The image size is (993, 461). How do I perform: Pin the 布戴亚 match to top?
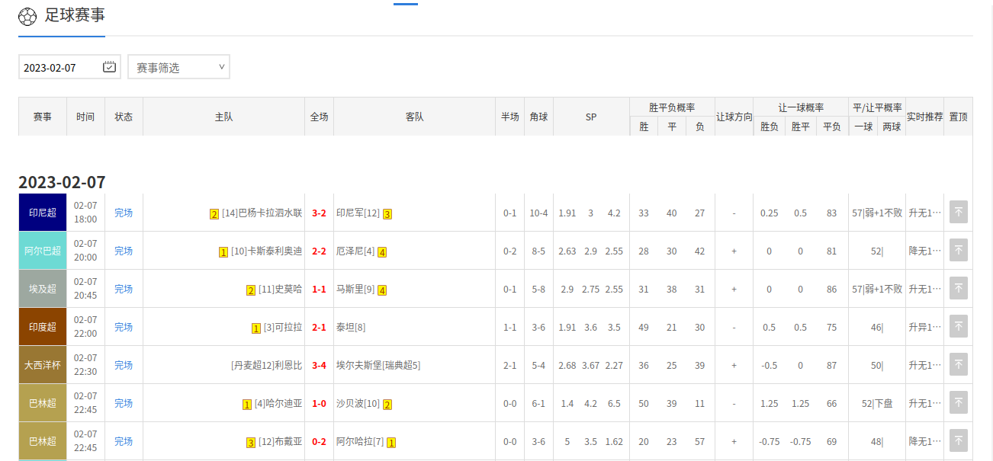959,441
